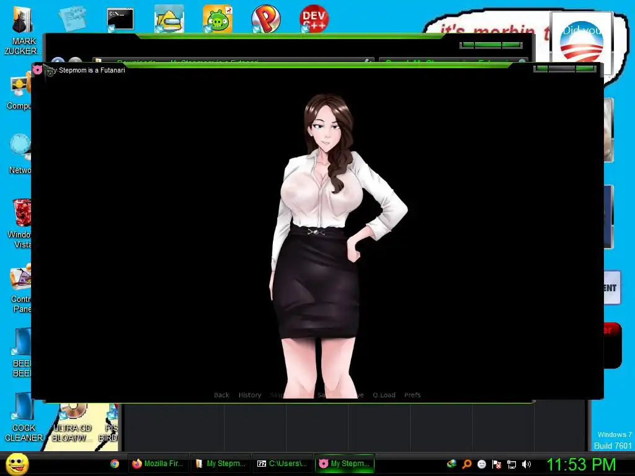Launch the command prompt desktop shortcut
635x476 pixels.
pos(120,19)
